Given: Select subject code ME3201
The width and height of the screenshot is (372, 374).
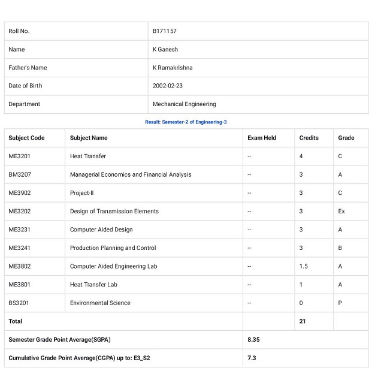Looking at the screenshot, I should click(19, 156).
